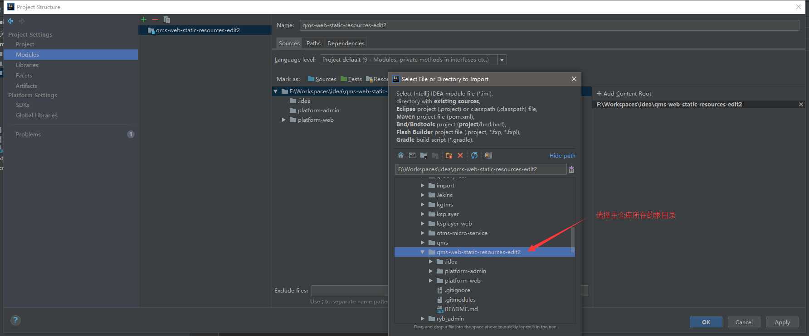
Task: Navigate forward with the grey arrow
Action: [x=22, y=21]
